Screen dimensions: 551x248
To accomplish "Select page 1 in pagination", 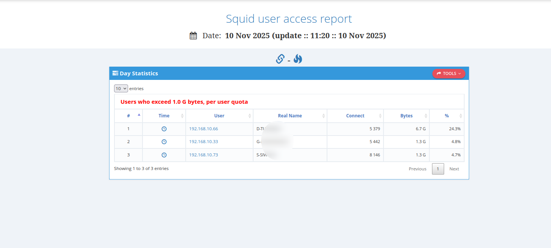I will point(438,169).
